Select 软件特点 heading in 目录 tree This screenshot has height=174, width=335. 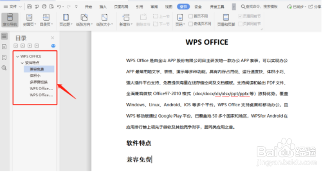[x=32, y=63]
